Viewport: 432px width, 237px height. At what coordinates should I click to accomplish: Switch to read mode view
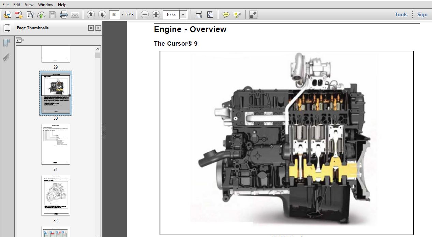(x=253, y=15)
